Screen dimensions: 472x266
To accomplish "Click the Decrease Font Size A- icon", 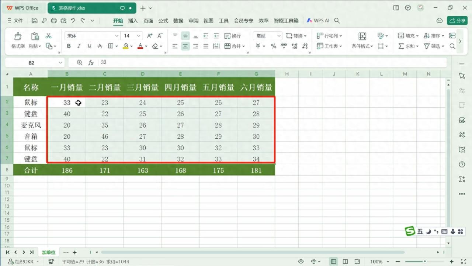I will [x=160, y=36].
